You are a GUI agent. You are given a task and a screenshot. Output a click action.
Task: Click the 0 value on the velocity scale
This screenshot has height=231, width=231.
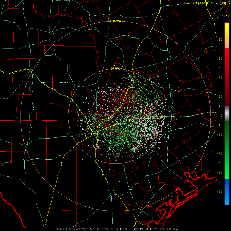[x=222, y=115]
